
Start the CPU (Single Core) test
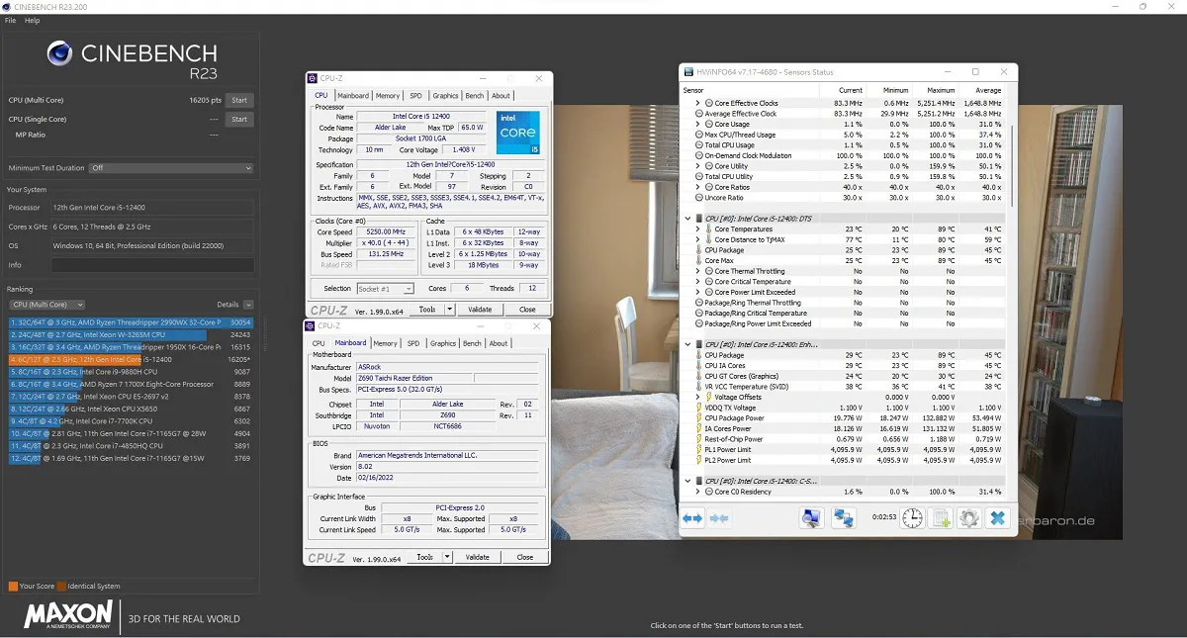(x=238, y=119)
